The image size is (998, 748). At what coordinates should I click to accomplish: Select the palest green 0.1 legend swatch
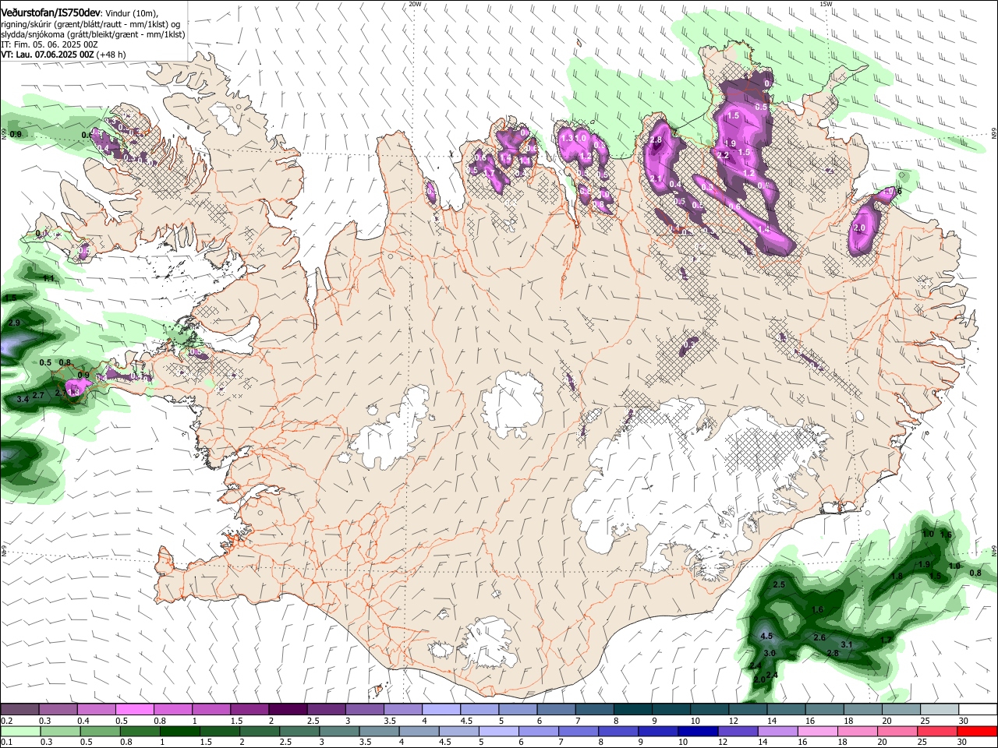pyautogui.click(x=19, y=731)
